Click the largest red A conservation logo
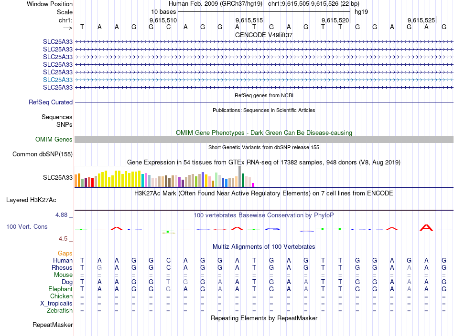Image resolution: width=454 pixels, height=336 pixels. tap(426, 227)
